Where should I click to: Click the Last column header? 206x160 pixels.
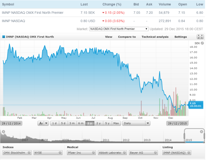84,4
